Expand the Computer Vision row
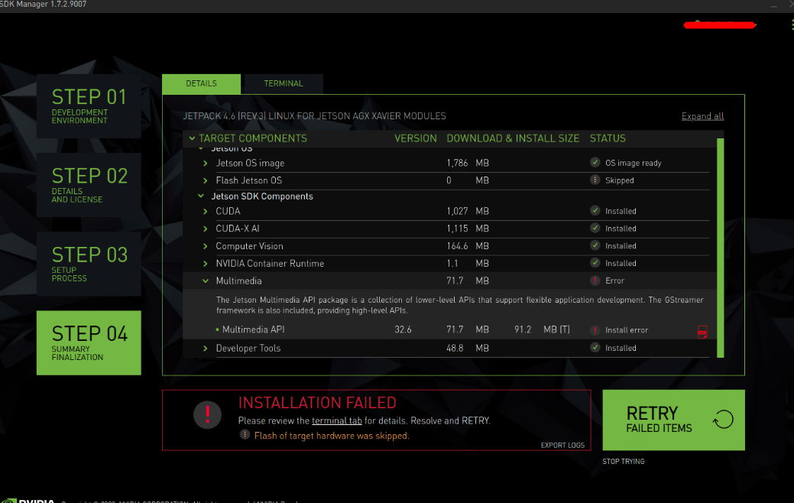The height and width of the screenshot is (503, 794). click(205, 246)
